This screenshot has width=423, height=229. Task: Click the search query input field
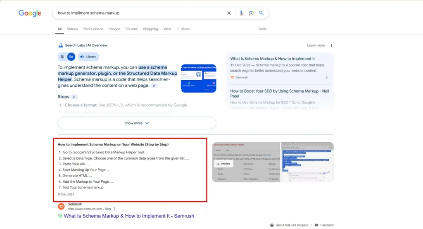tap(140, 13)
